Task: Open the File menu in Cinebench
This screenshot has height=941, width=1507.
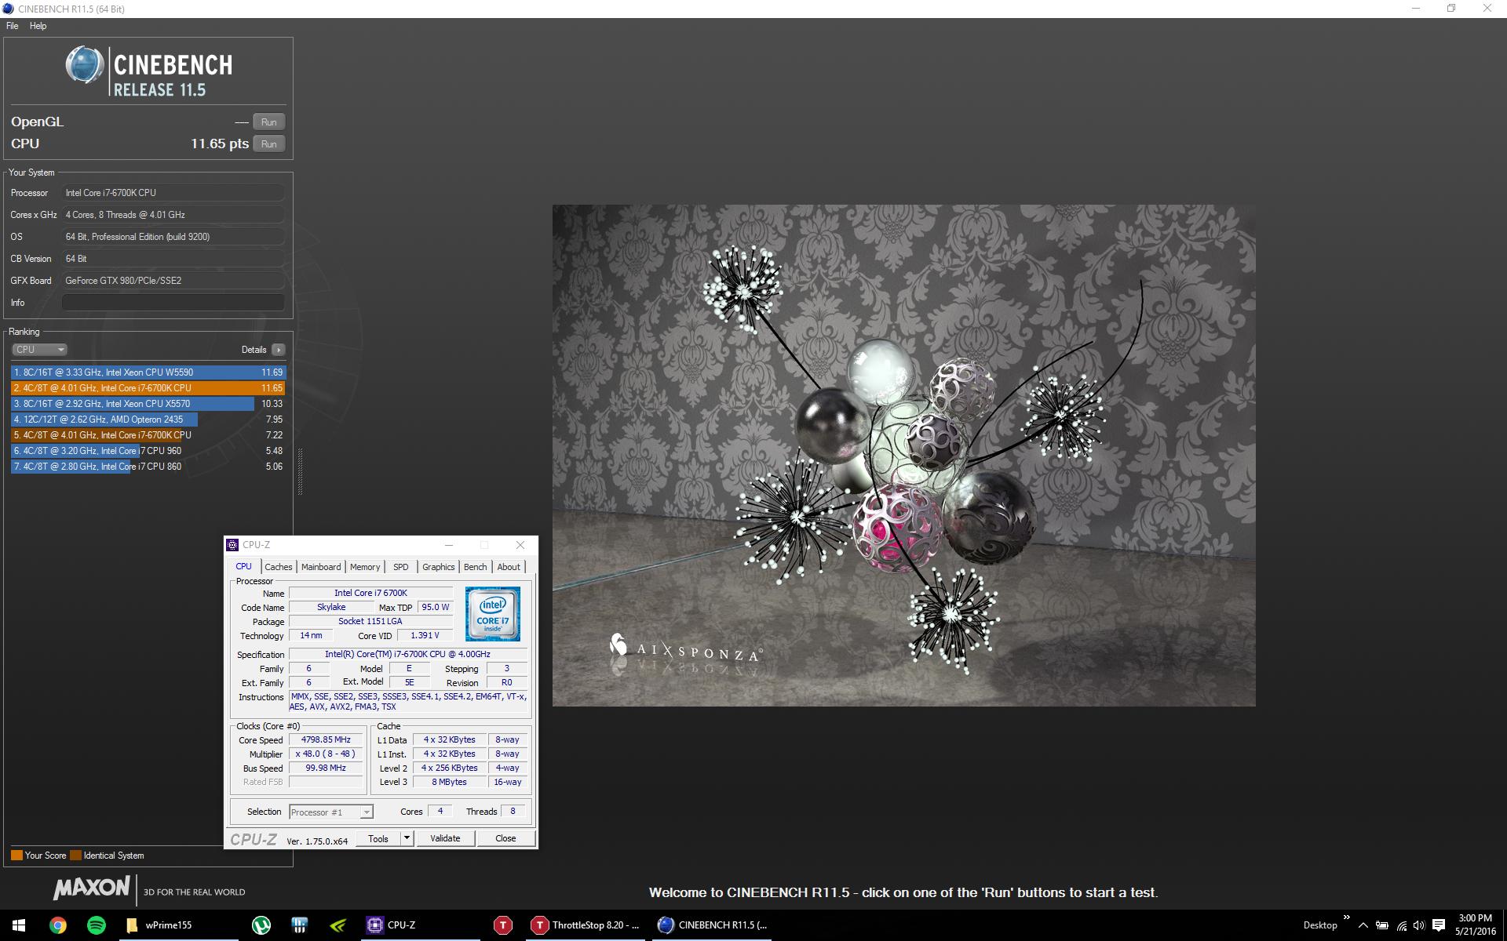Action: pyautogui.click(x=13, y=26)
